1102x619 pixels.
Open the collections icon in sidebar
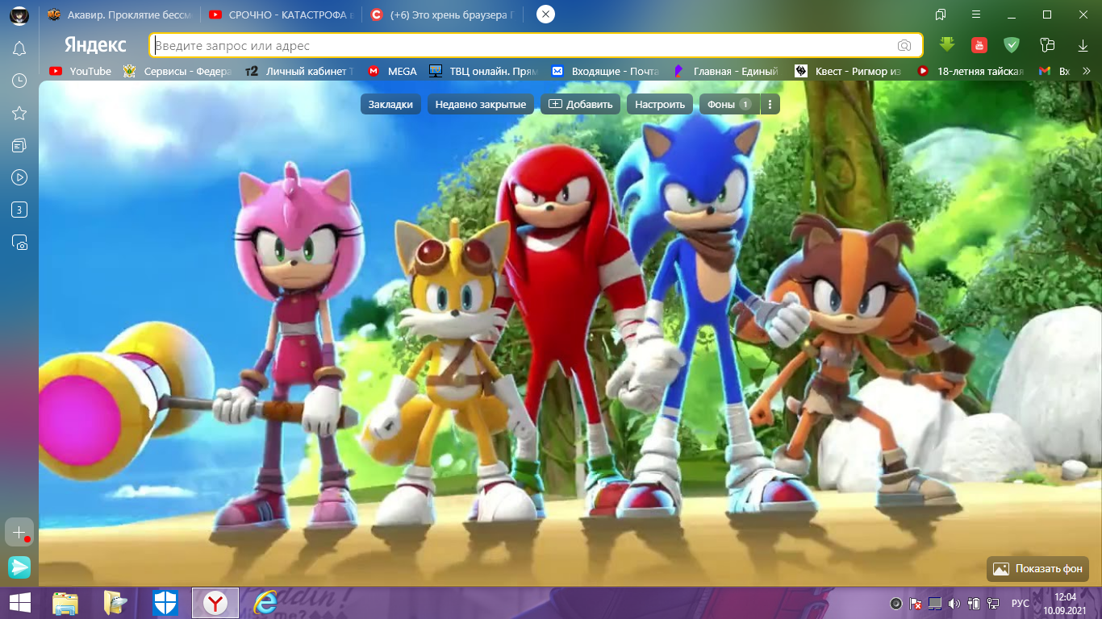[x=19, y=145]
